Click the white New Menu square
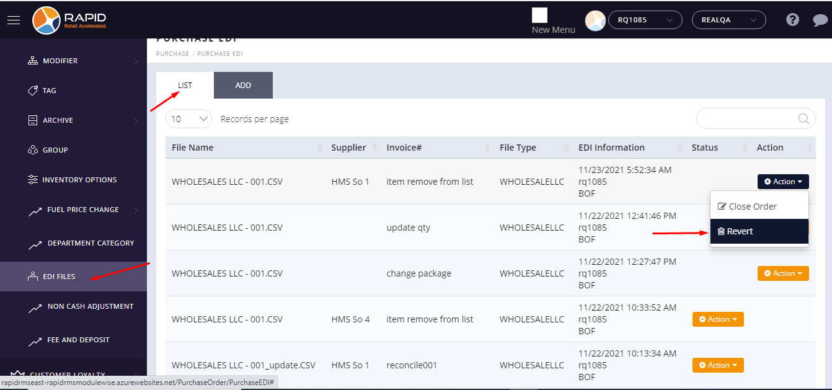The width and height of the screenshot is (832, 390). coord(539,16)
